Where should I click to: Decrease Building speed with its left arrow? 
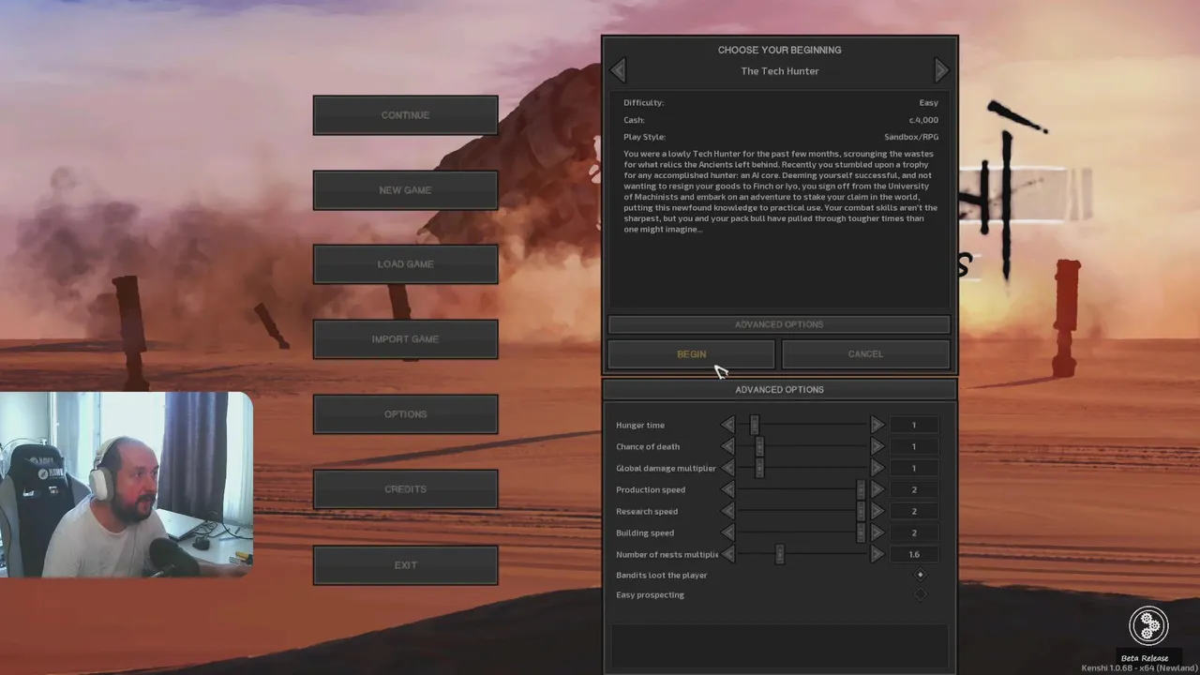point(727,532)
